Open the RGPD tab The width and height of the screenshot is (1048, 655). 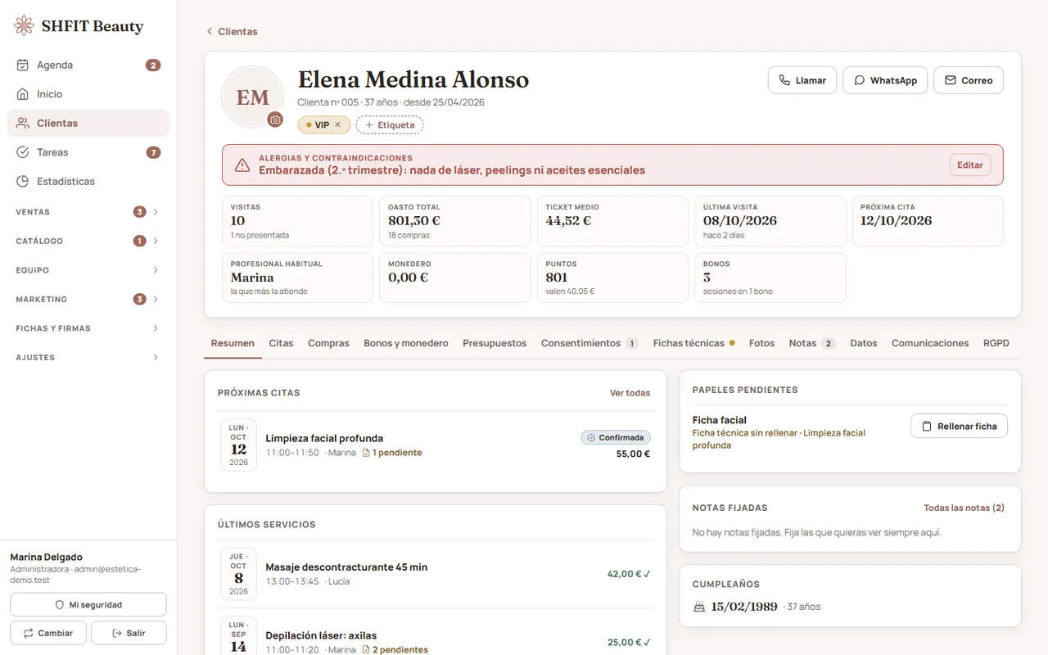[x=996, y=343]
